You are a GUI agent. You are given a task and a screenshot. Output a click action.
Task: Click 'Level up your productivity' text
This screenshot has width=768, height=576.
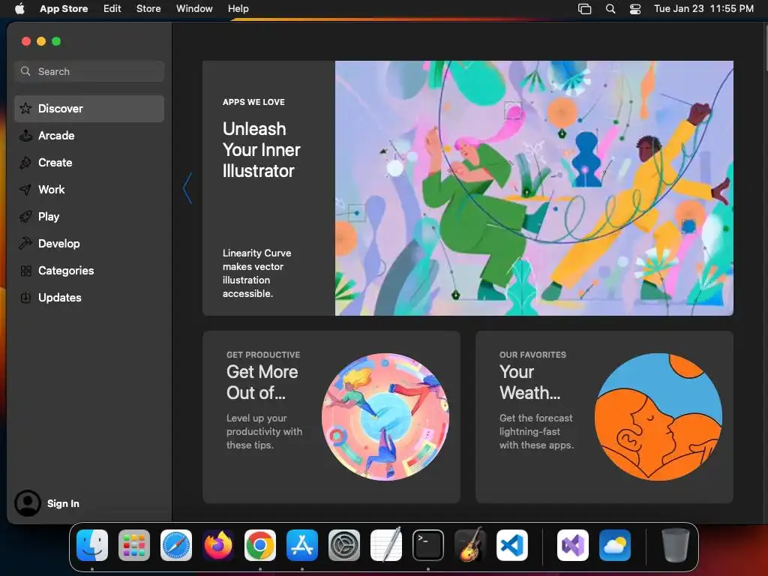click(264, 431)
